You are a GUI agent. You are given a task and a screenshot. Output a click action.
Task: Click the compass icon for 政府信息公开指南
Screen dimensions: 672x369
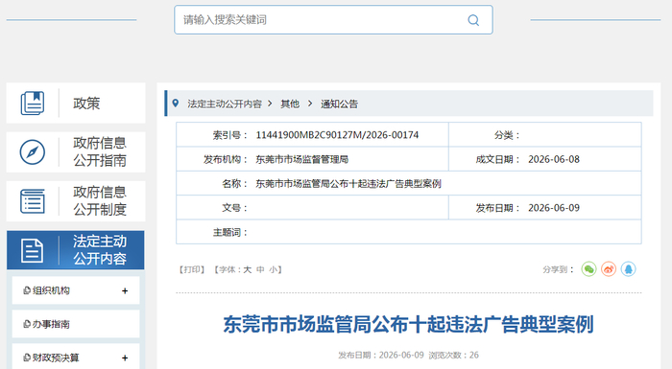(33, 152)
